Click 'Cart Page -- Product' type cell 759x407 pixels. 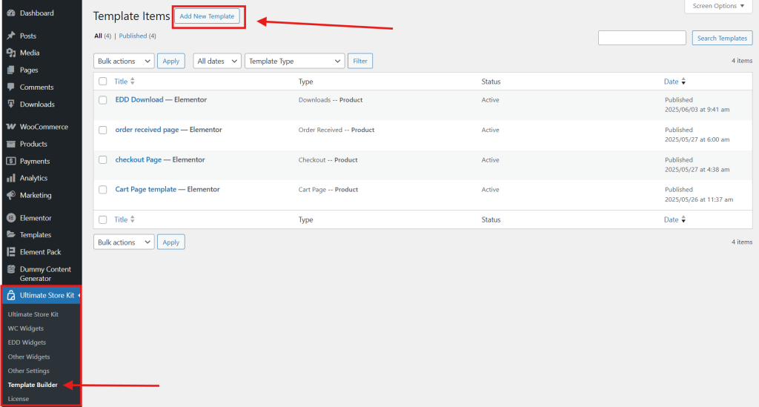pos(328,190)
